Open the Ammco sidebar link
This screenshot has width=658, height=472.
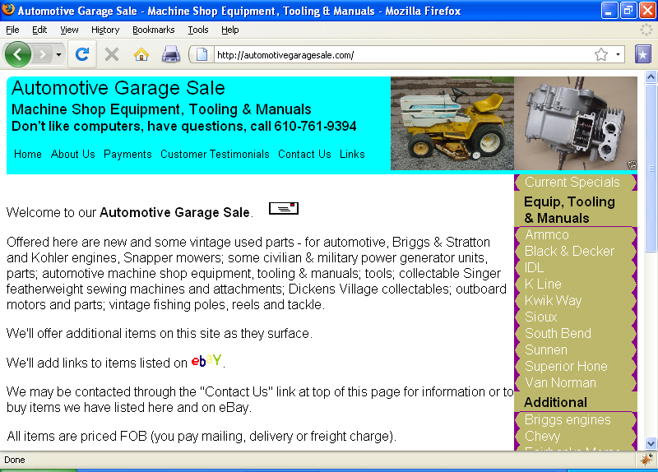[x=547, y=234]
